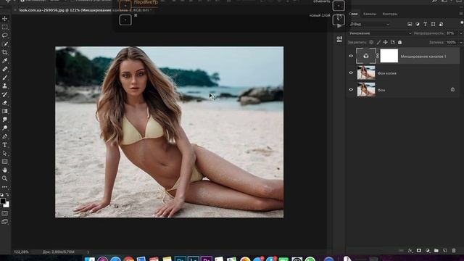Open the opacity slider dropdown arrow

(x=461, y=33)
